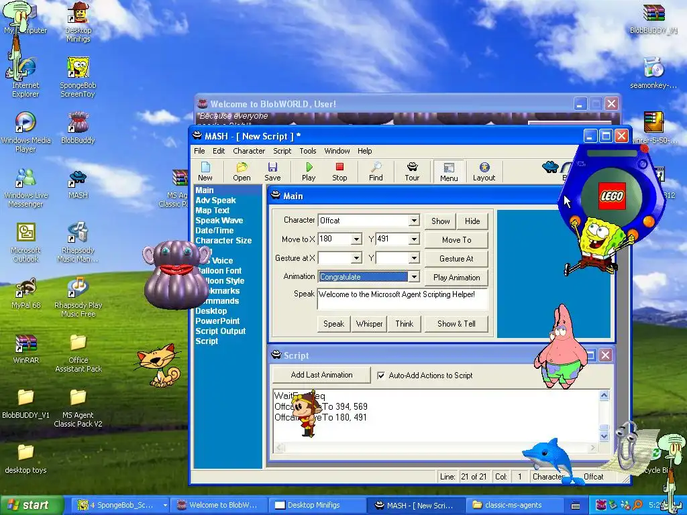Expand the SpongeBob_Sc taskbar group arrow

165,506
